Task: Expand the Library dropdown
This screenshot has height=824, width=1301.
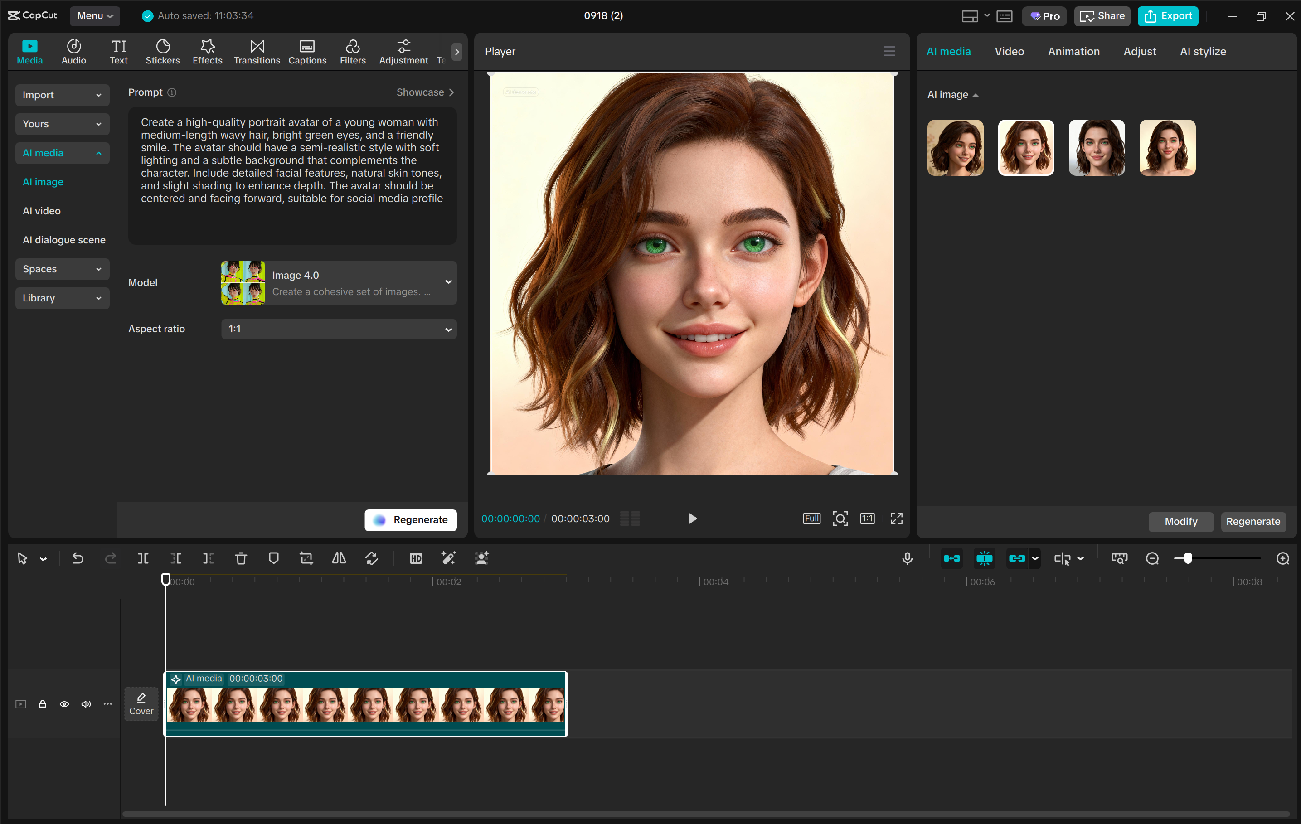Action: (x=62, y=298)
